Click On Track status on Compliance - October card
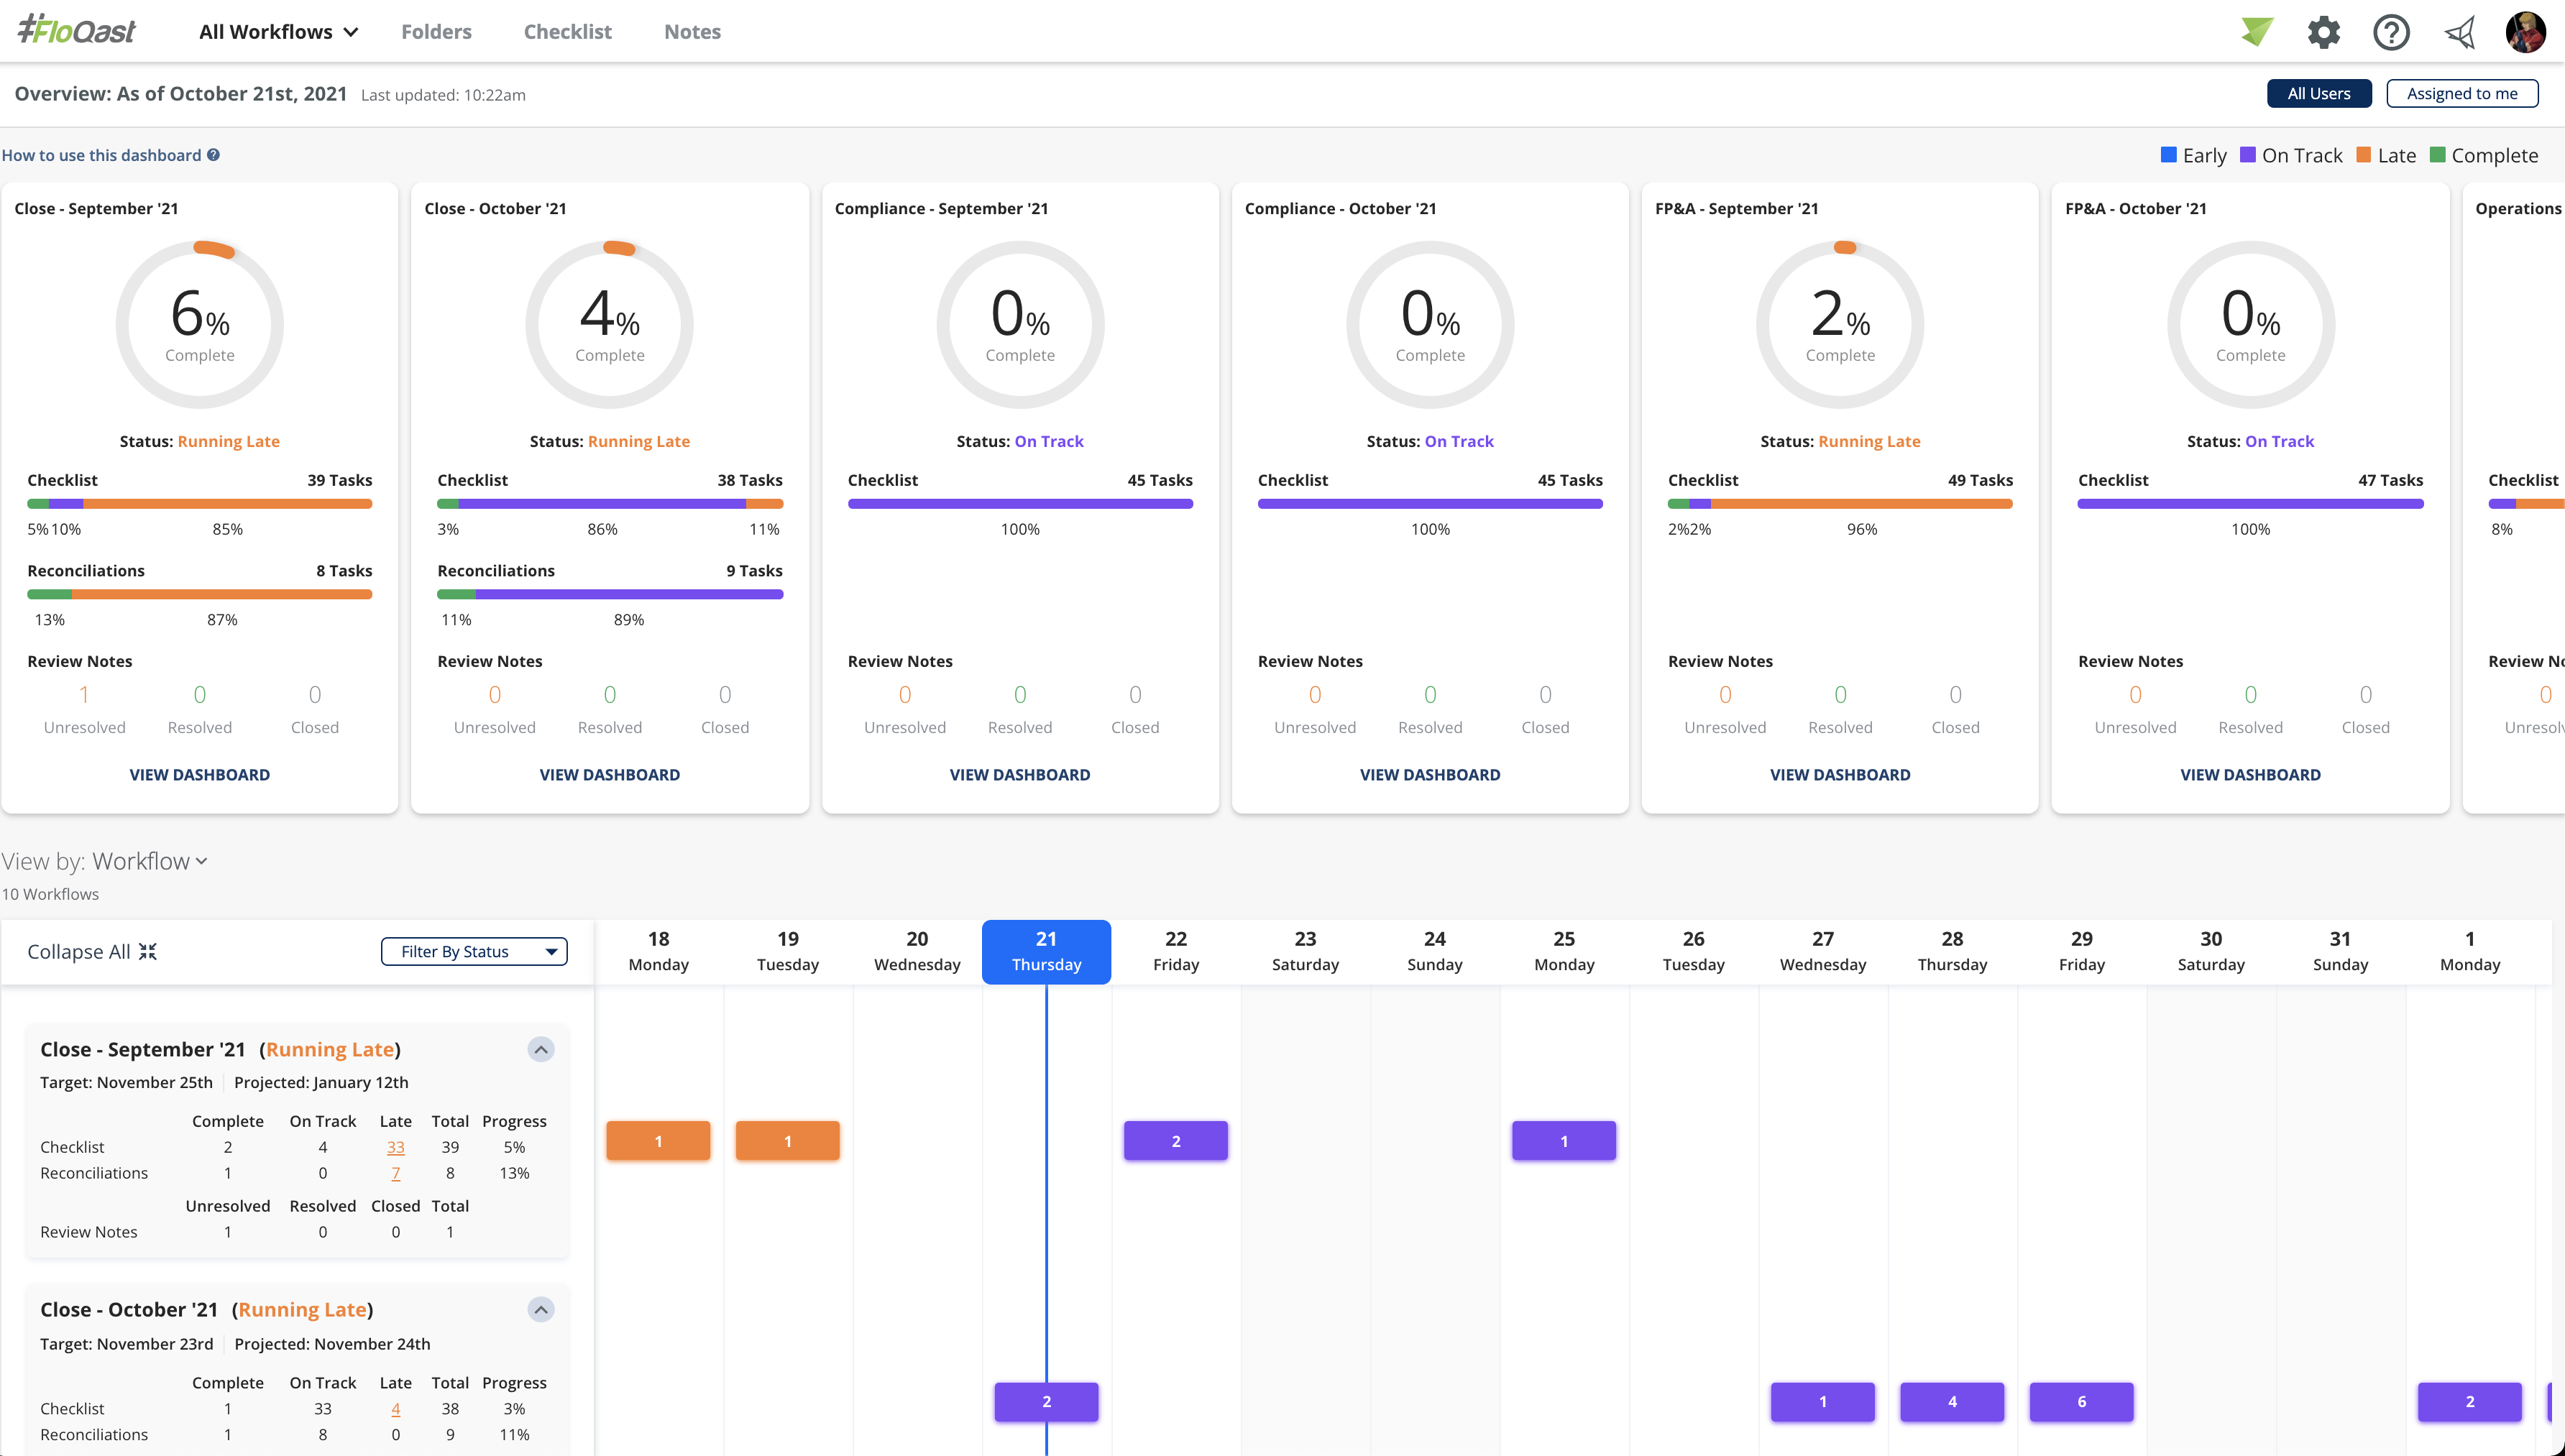Image resolution: width=2565 pixels, height=1456 pixels. click(1458, 441)
